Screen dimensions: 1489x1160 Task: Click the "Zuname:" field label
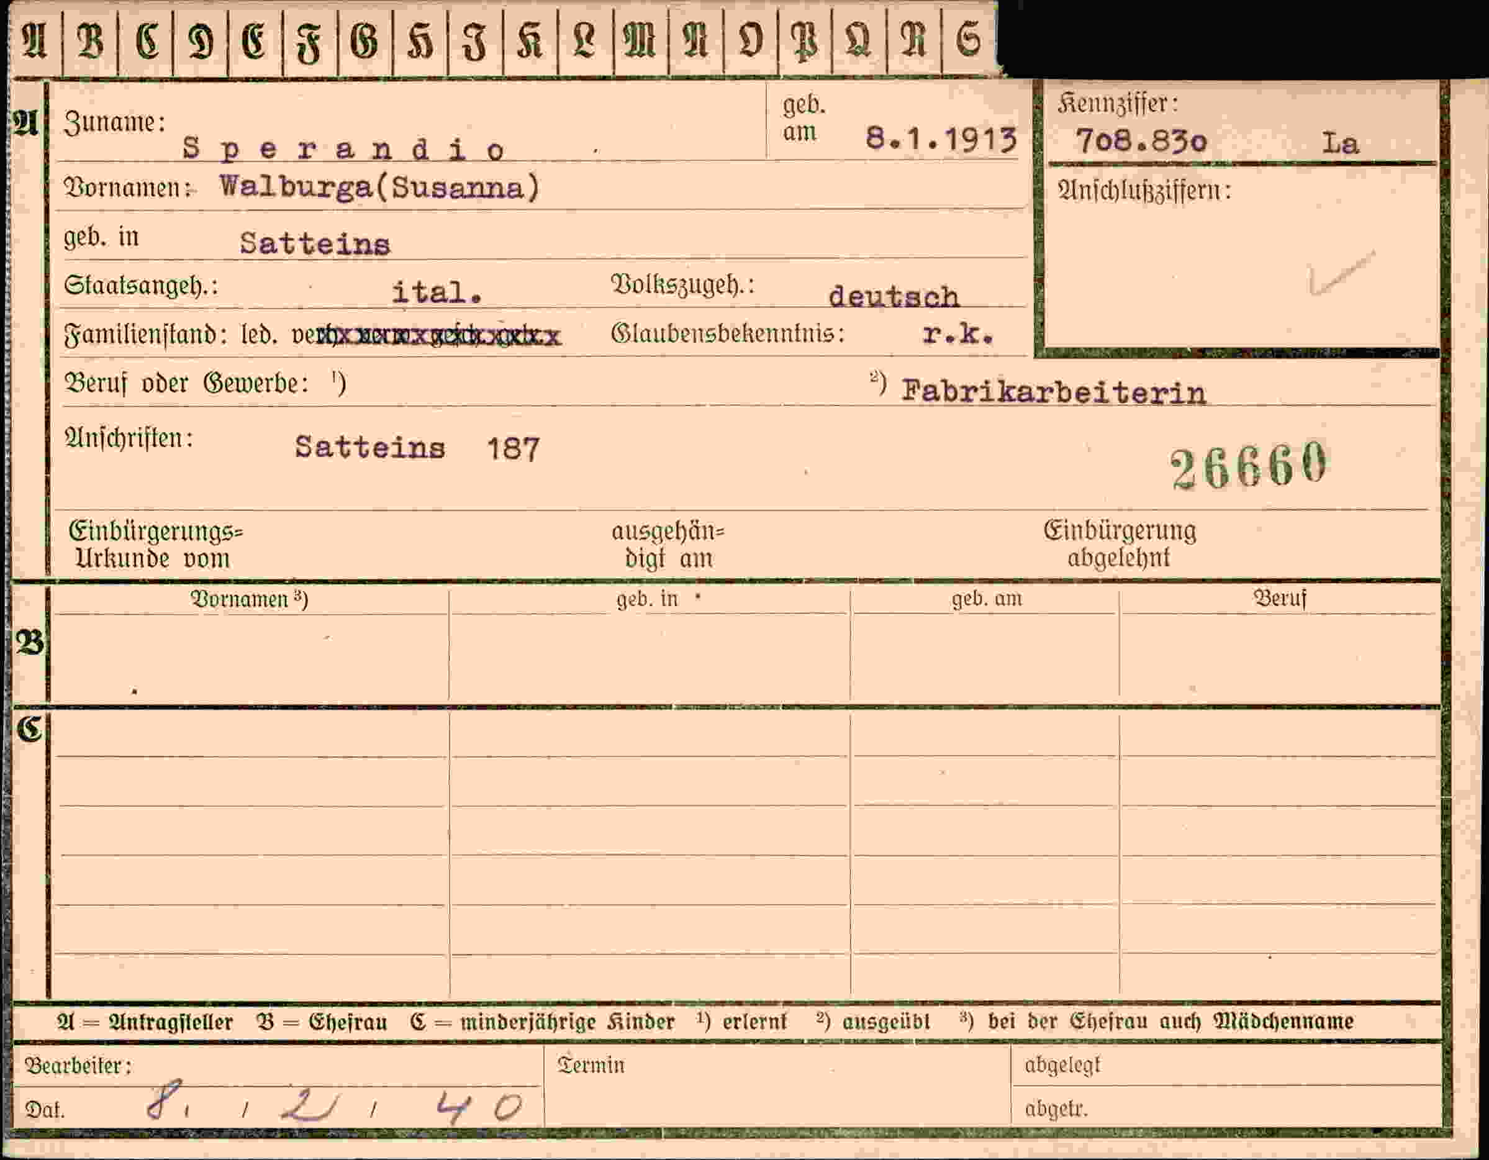114,124
